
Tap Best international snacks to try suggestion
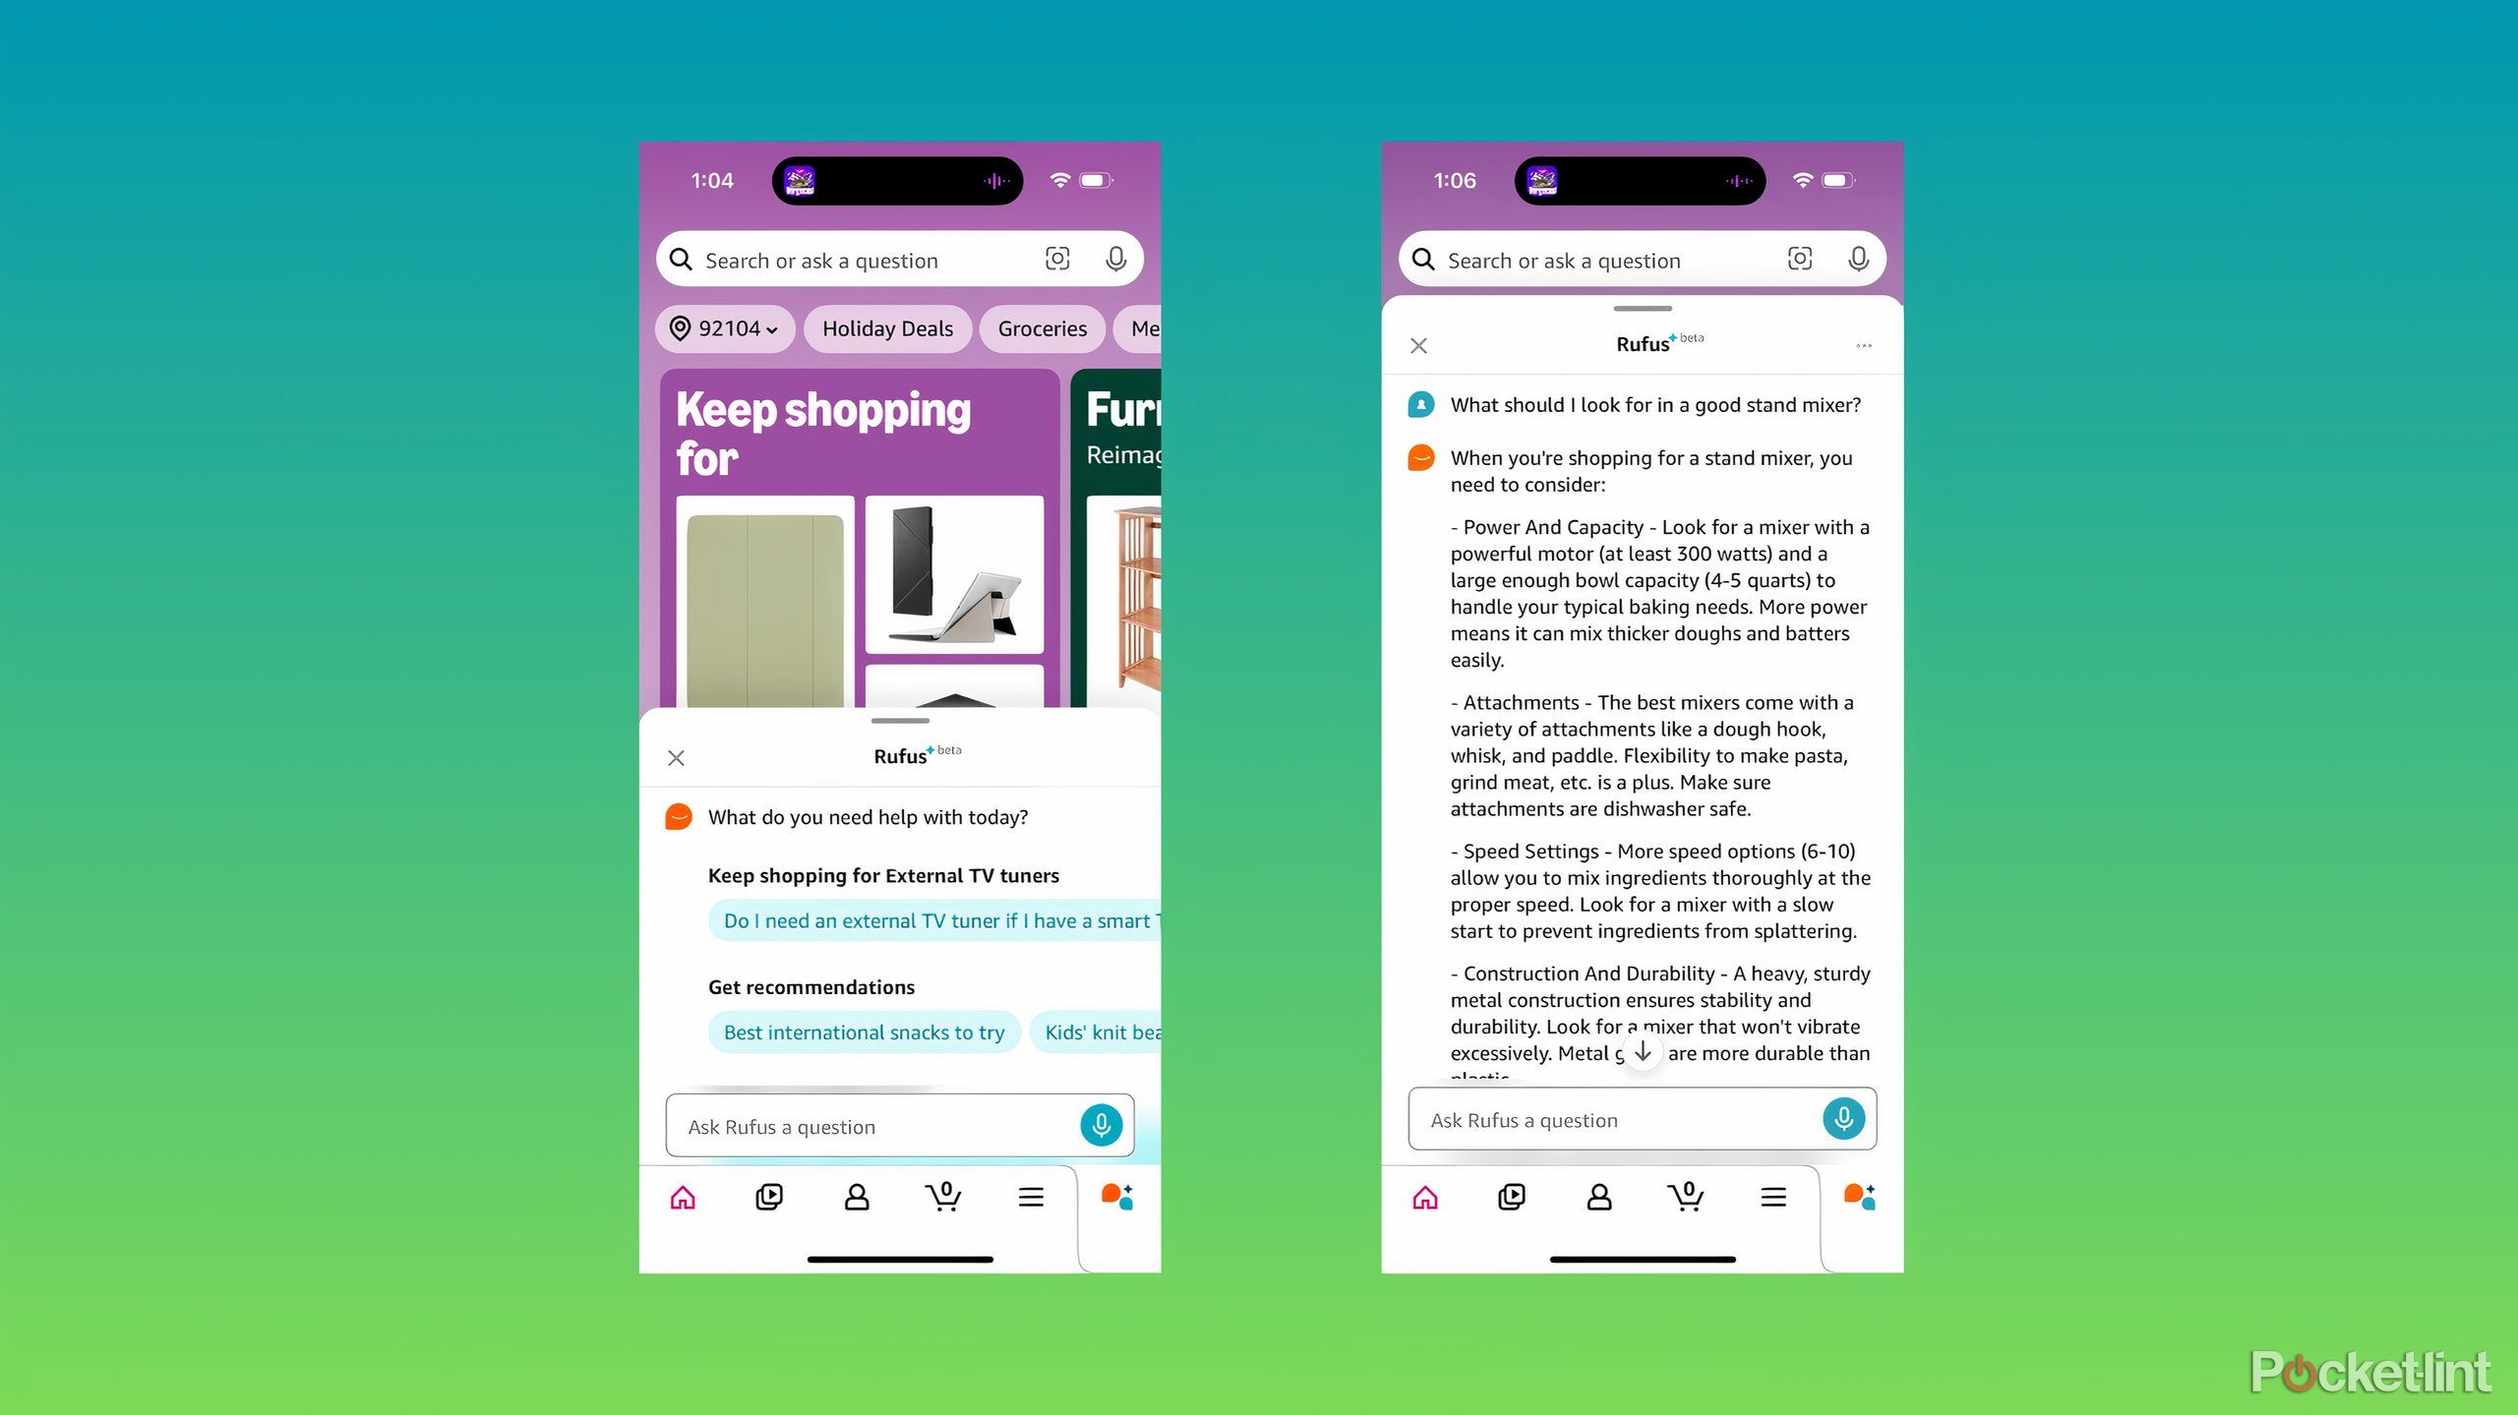click(862, 1031)
